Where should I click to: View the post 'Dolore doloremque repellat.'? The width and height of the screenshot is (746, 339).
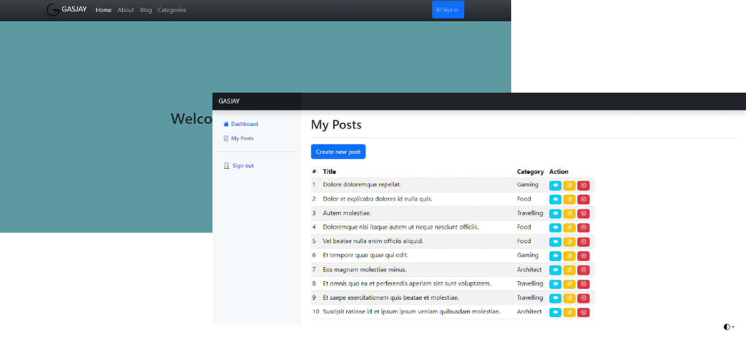[x=555, y=185]
